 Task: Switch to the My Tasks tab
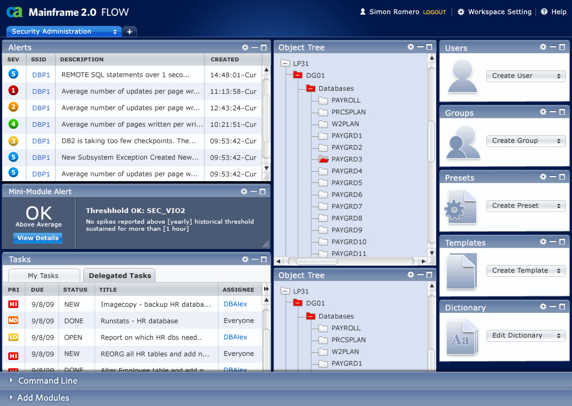click(x=44, y=276)
